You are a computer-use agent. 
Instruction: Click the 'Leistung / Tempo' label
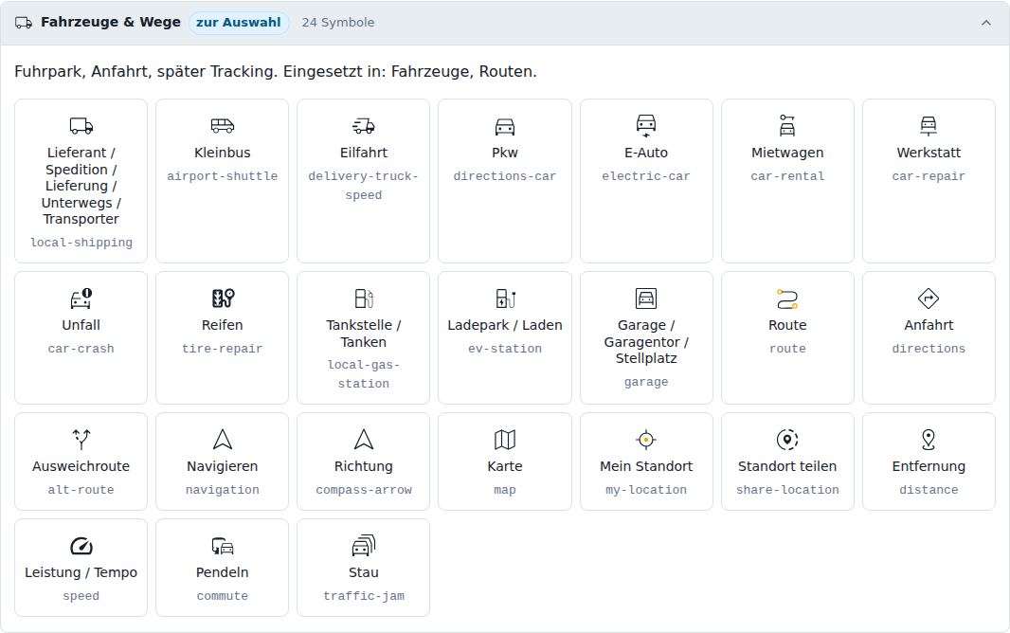(x=81, y=572)
